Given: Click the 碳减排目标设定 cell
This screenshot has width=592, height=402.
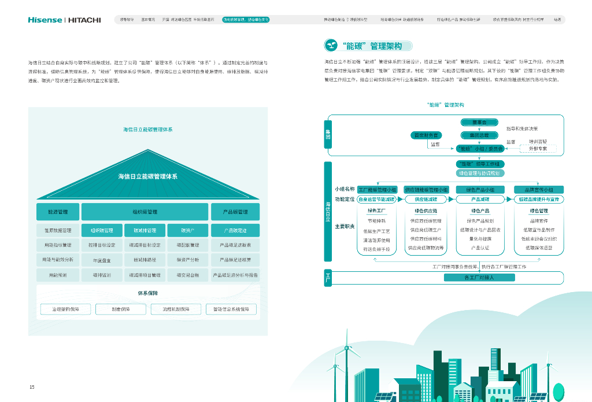Looking at the screenshot, I should pyautogui.click(x=145, y=245).
